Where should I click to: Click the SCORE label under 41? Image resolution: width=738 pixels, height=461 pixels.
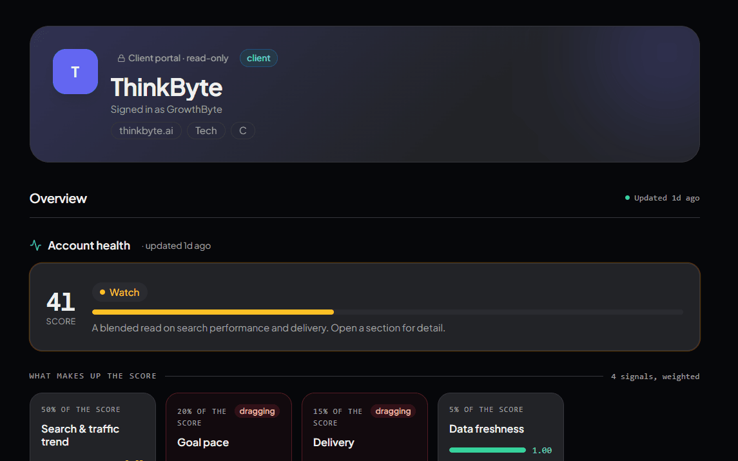pyautogui.click(x=61, y=321)
